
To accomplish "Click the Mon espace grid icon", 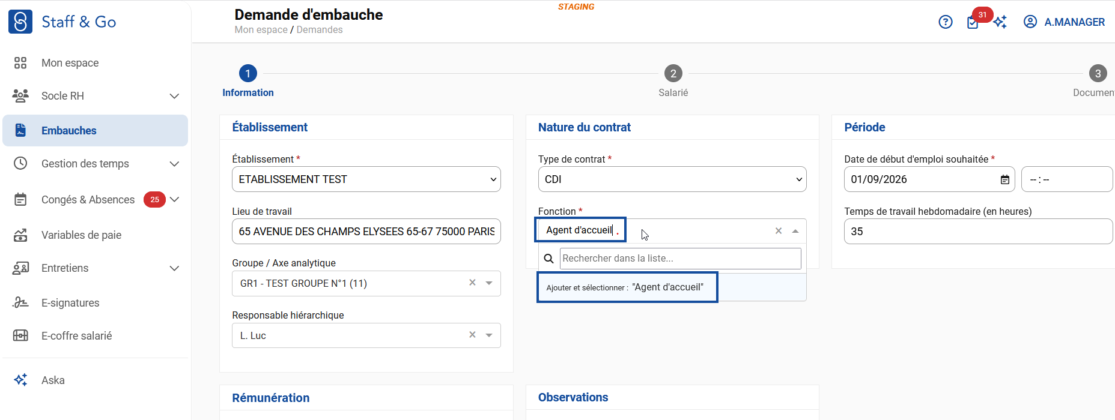I will 20,63.
